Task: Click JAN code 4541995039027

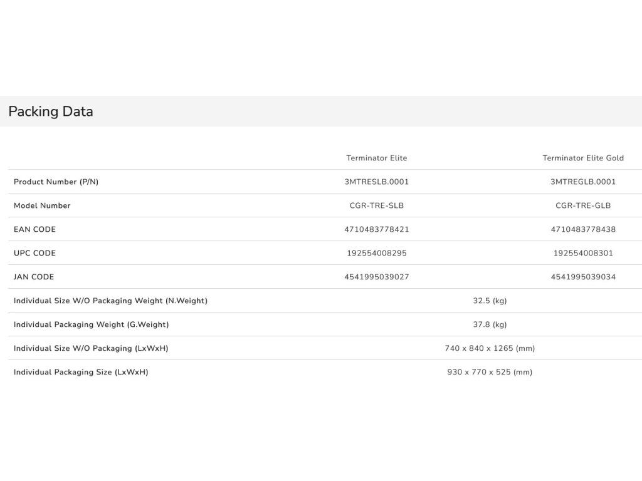Action: [x=377, y=277]
